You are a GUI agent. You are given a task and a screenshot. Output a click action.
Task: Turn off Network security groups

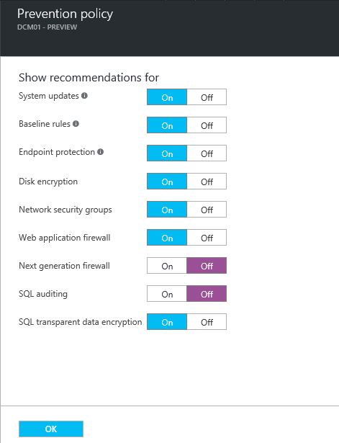point(207,210)
